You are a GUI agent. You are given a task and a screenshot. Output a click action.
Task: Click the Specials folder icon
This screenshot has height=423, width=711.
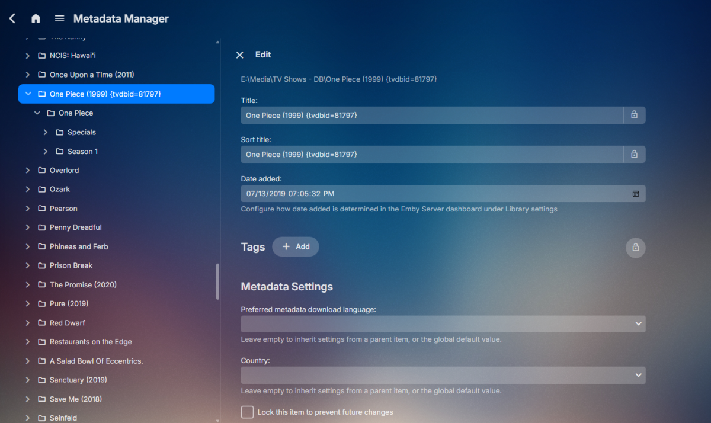[61, 132]
